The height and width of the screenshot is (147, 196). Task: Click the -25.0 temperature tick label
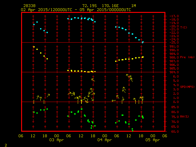click(x=171, y=43)
